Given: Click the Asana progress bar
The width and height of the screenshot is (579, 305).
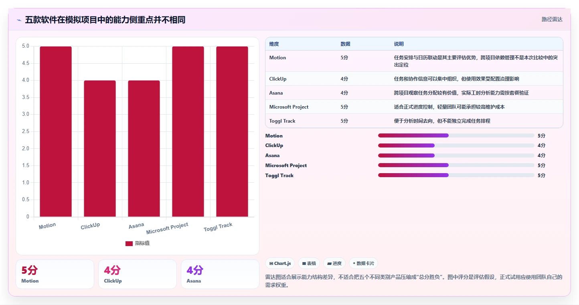Looking at the screenshot, I should point(456,156).
